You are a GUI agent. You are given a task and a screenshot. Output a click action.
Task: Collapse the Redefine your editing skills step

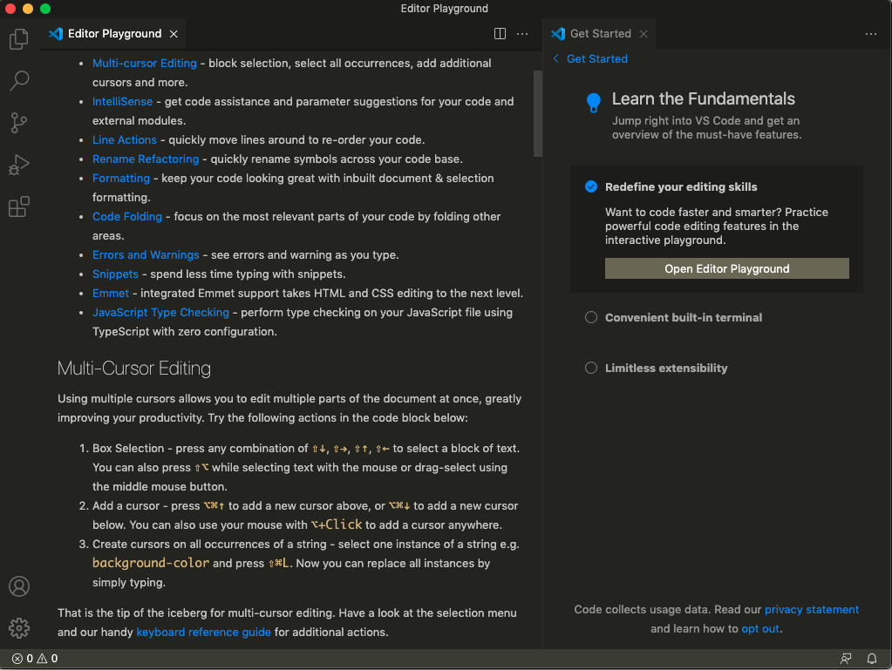tap(681, 187)
